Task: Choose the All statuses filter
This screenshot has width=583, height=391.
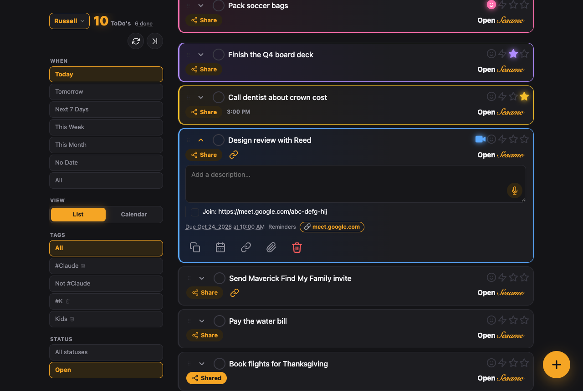Action: tap(106, 352)
